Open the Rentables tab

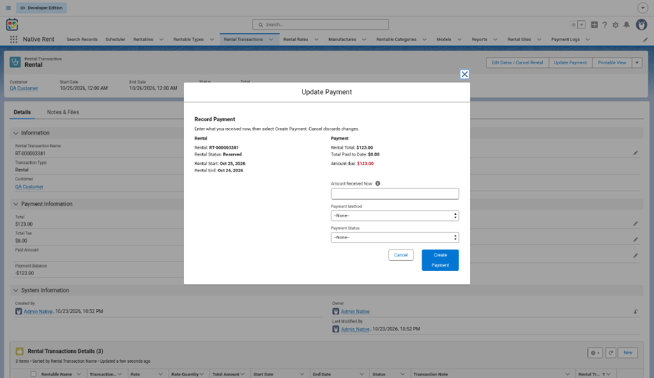143,40
